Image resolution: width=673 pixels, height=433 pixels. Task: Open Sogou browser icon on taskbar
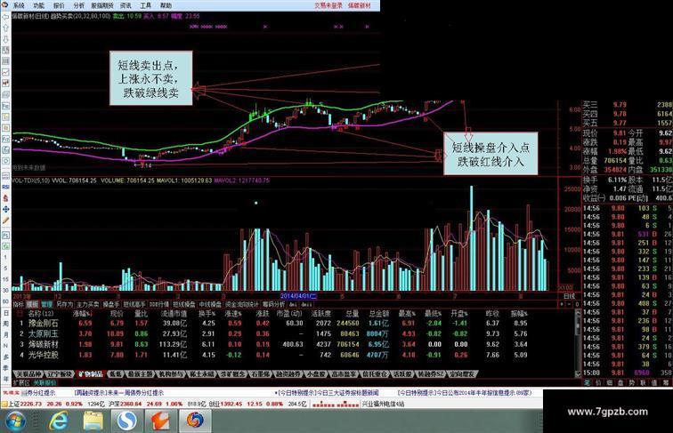click(126, 421)
